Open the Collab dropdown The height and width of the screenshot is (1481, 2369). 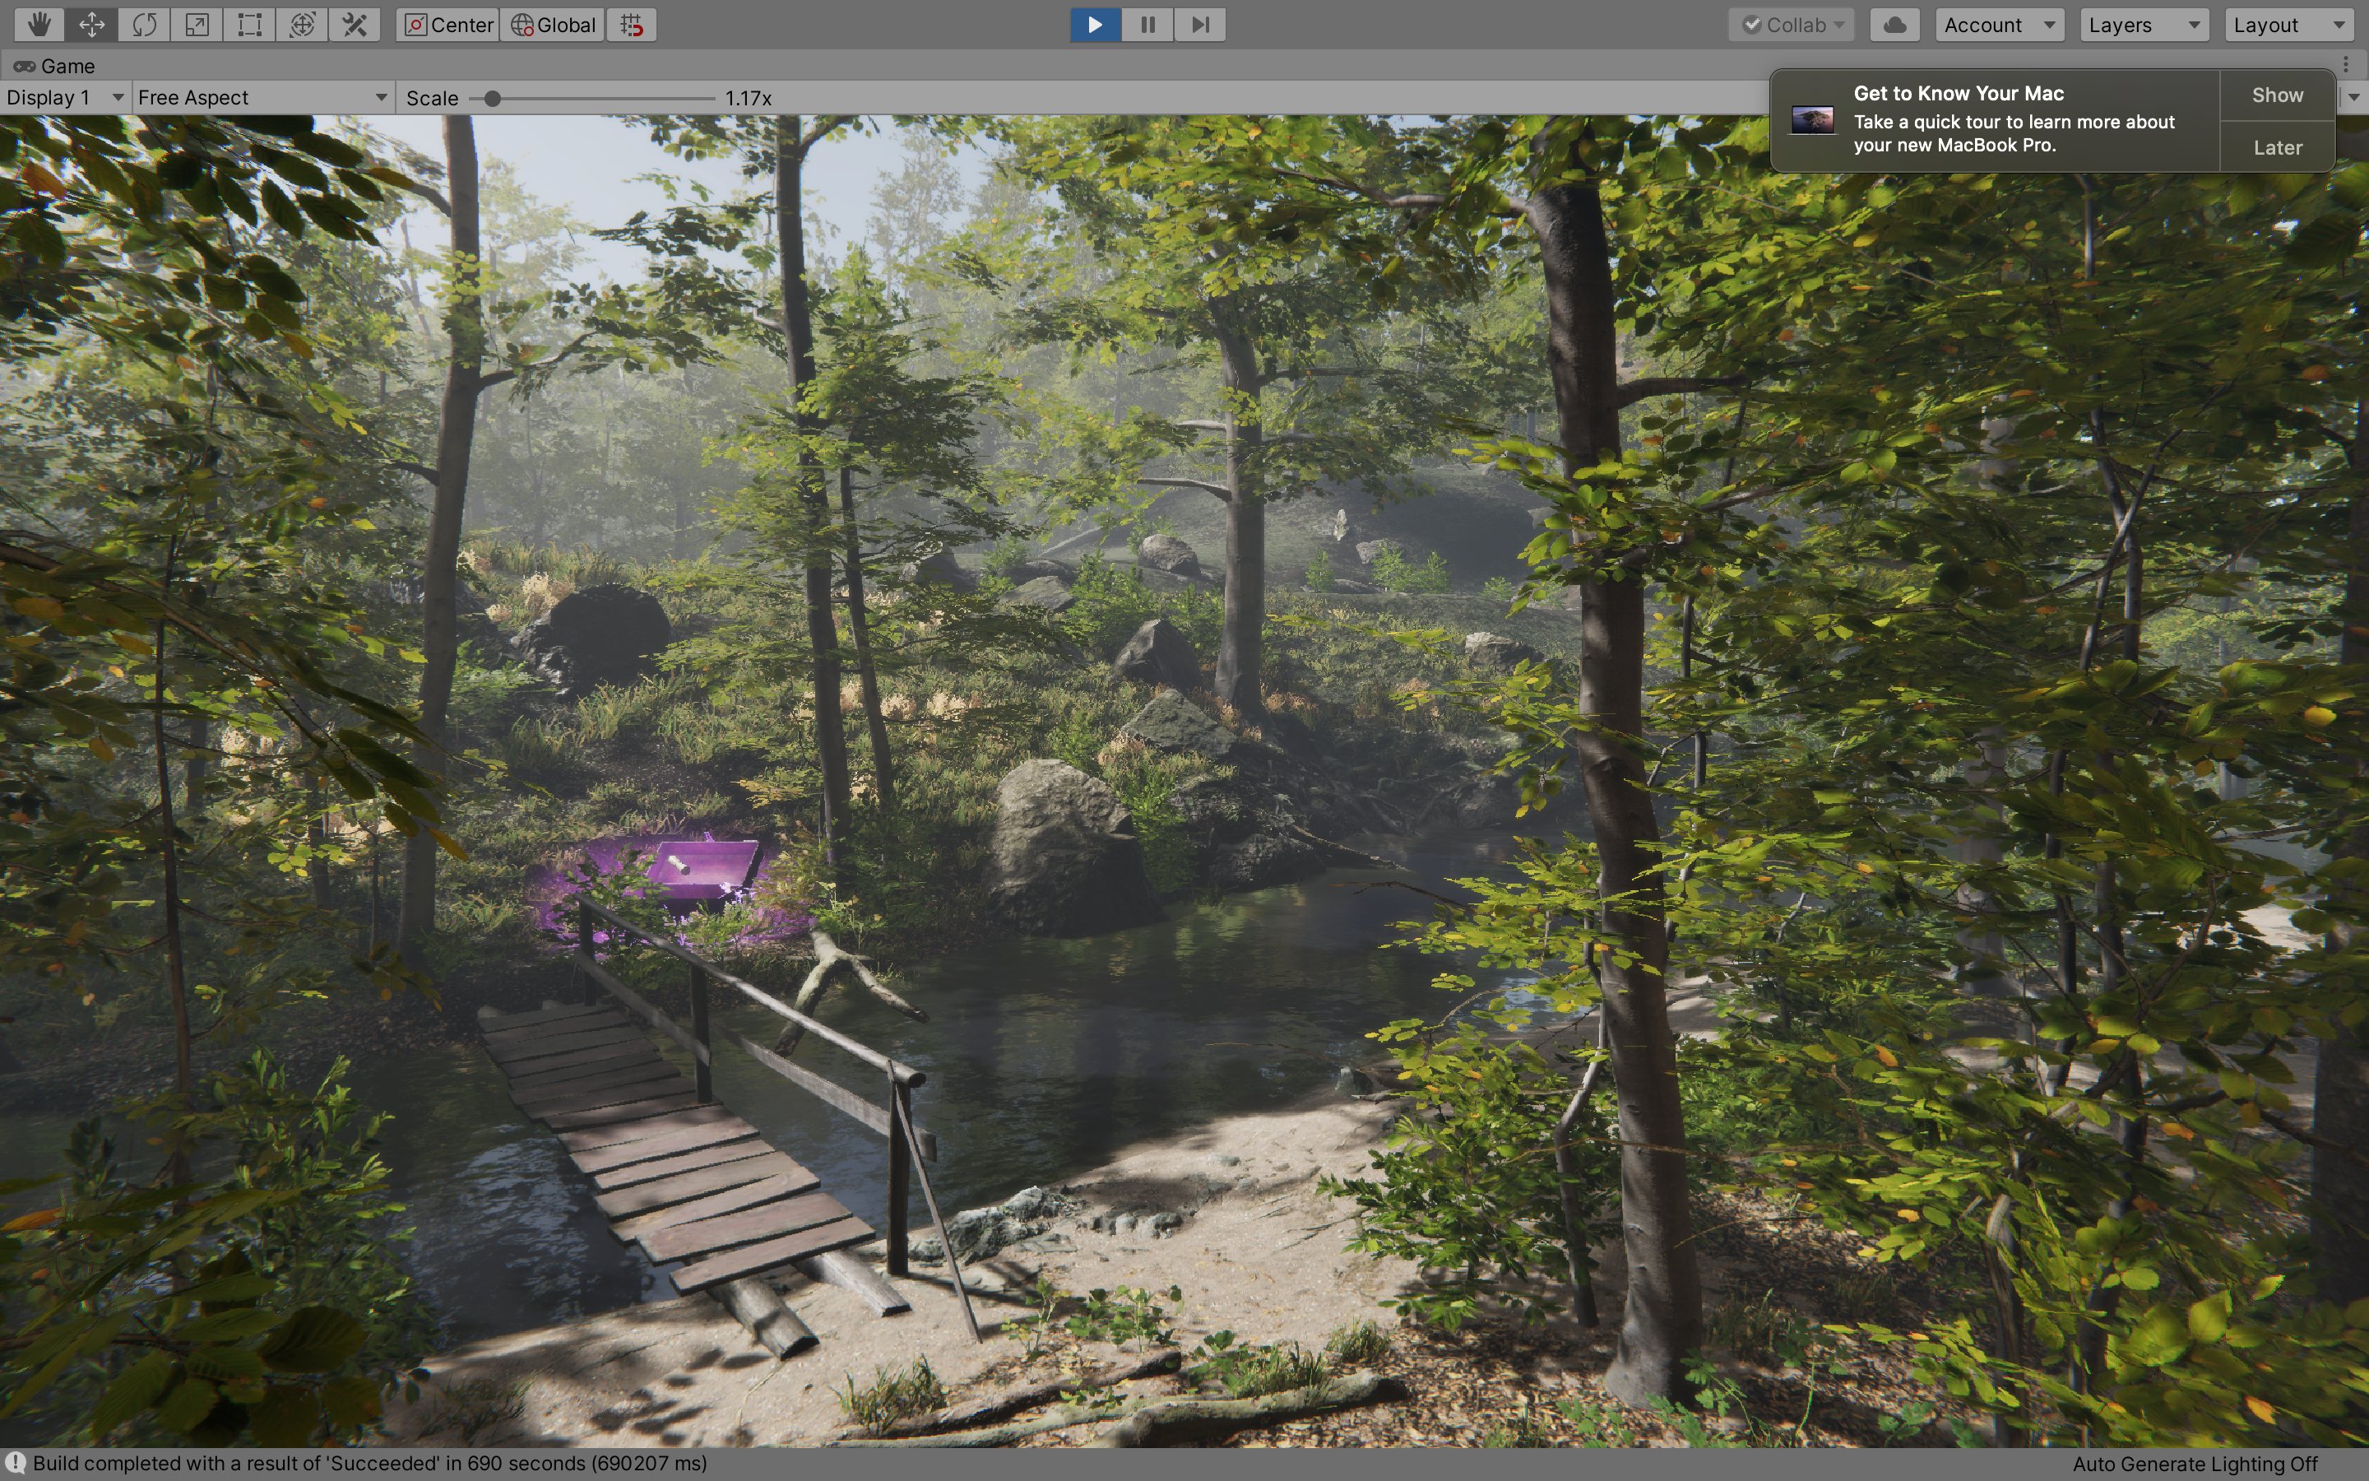(x=1793, y=25)
